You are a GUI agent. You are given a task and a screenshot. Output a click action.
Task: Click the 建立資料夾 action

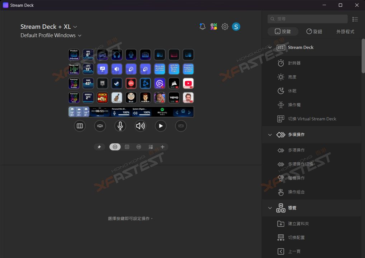point(298,224)
